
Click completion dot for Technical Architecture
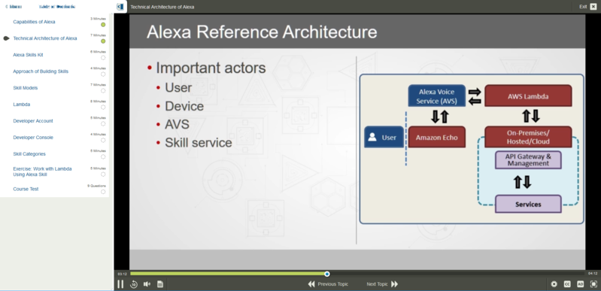tap(103, 41)
